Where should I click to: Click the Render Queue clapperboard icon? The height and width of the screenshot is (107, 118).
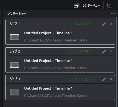77,5
